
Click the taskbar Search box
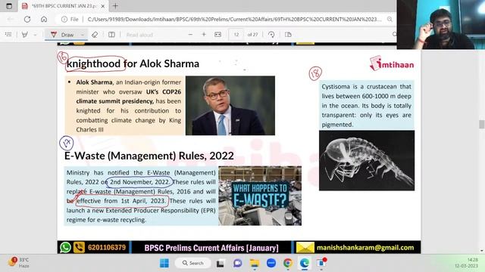point(193,263)
